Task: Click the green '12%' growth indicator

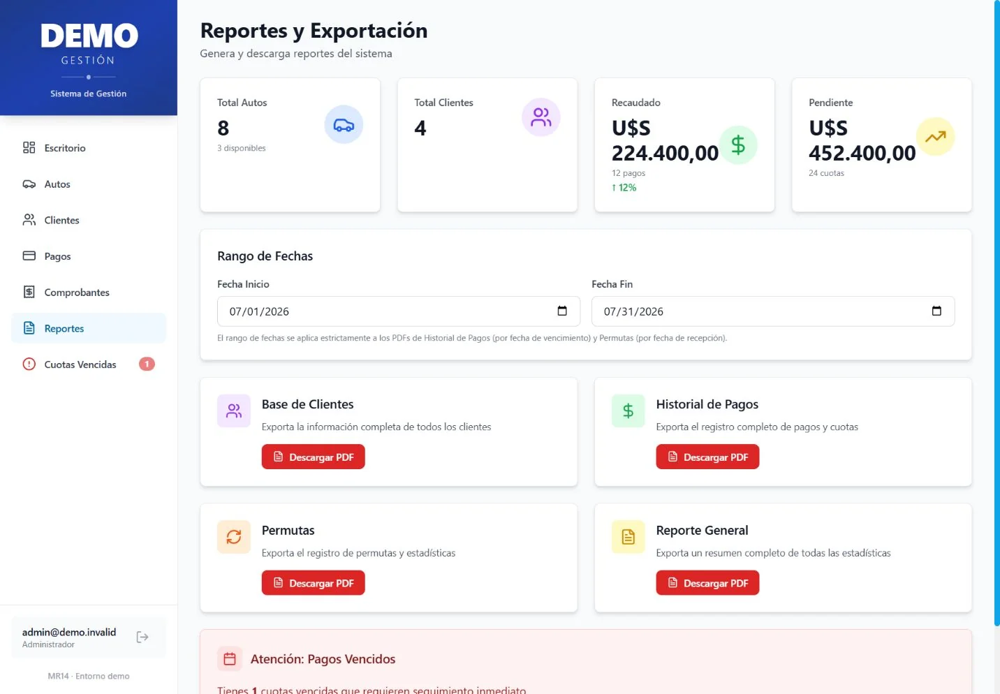Action: coord(624,188)
